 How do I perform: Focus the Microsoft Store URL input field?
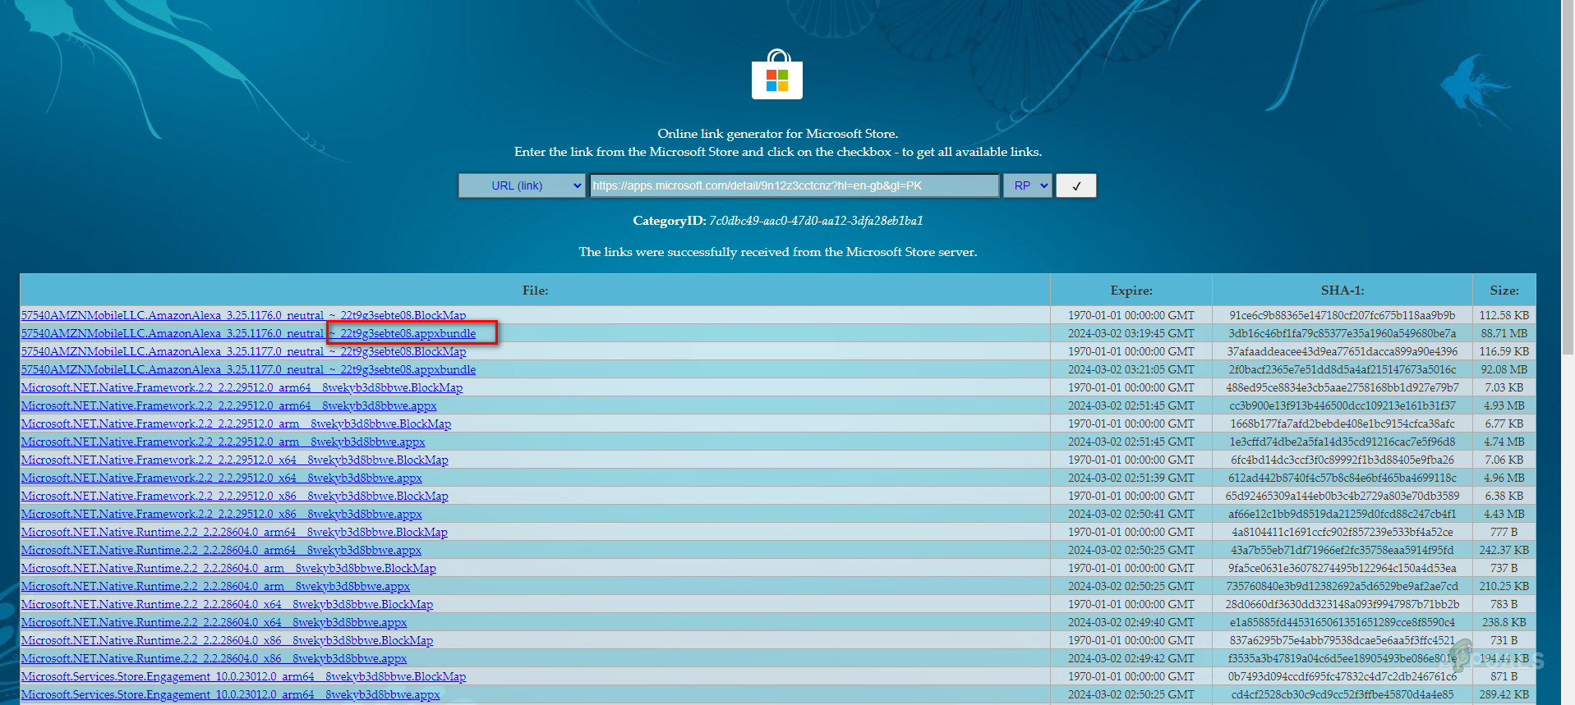tap(794, 185)
